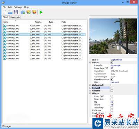Click the file icon of P1000417.JPG
This screenshot has width=139, height=129.
(x=5, y=29)
